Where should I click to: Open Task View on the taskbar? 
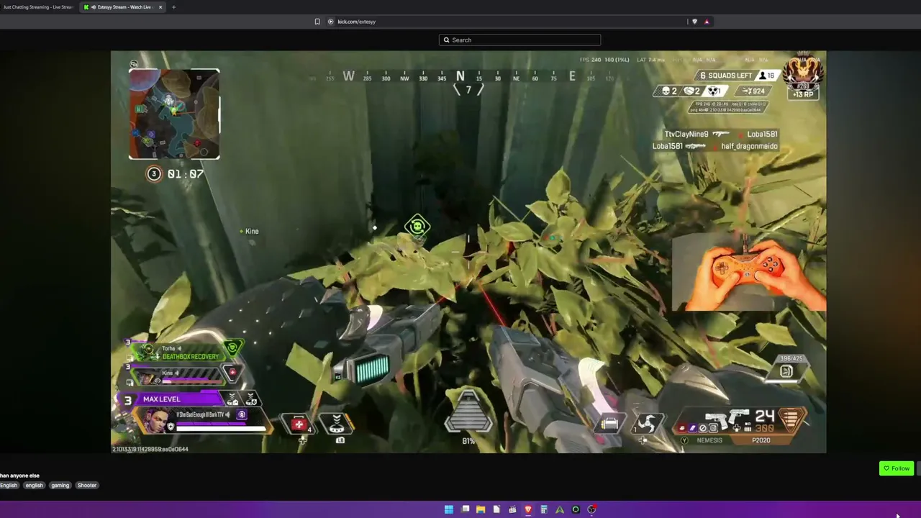[466, 509]
